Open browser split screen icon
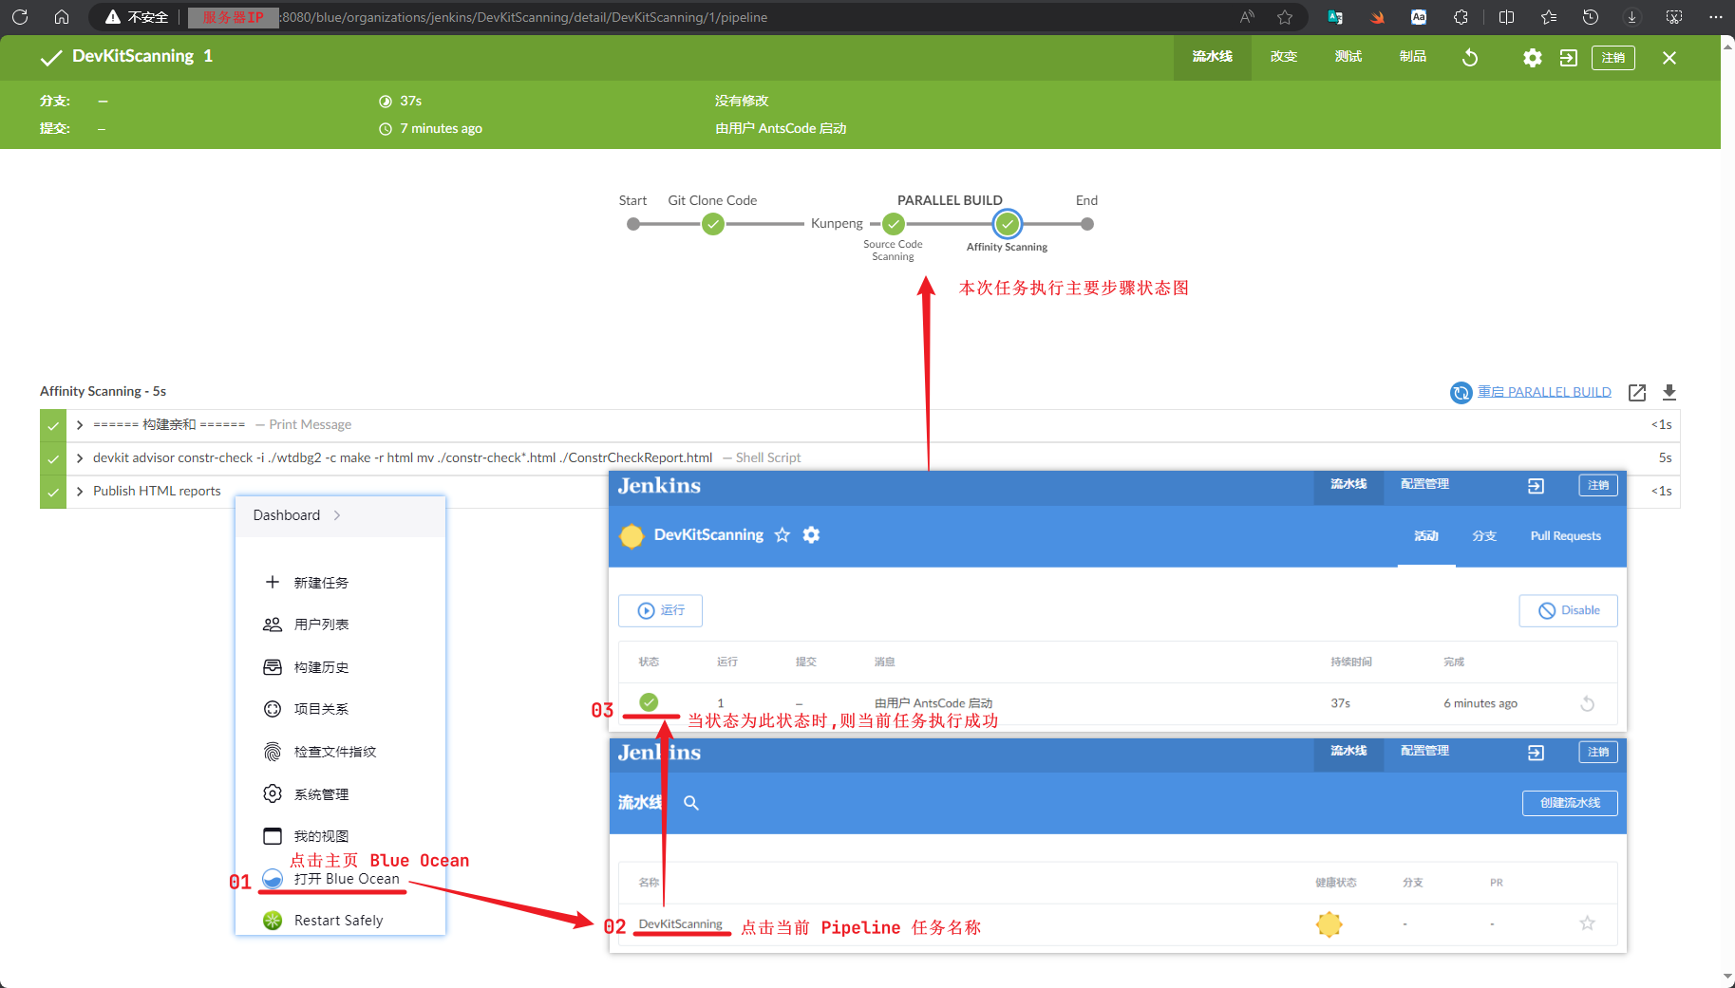This screenshot has height=988, width=1735. [1506, 17]
